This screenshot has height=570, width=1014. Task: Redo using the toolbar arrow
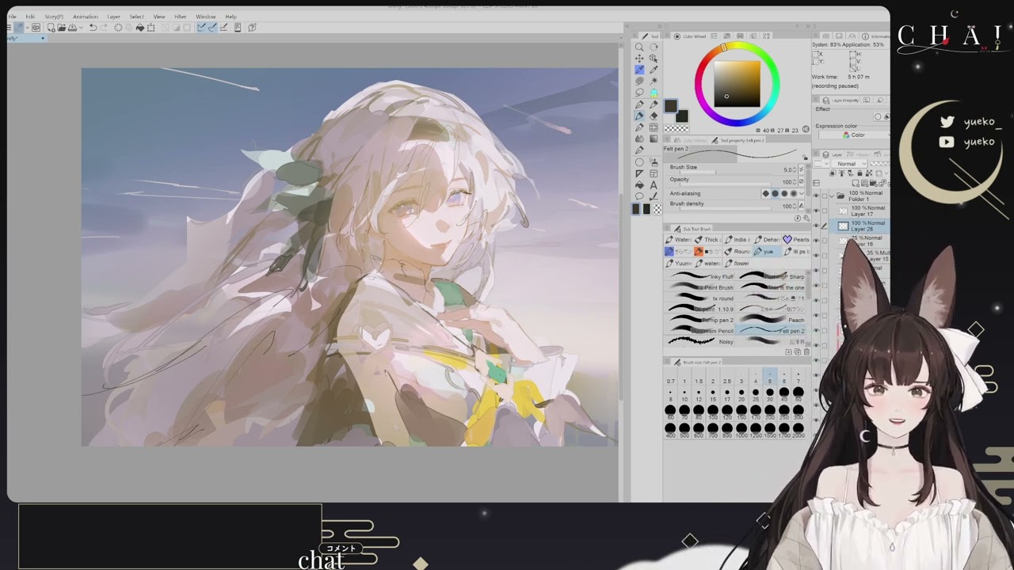(104, 28)
